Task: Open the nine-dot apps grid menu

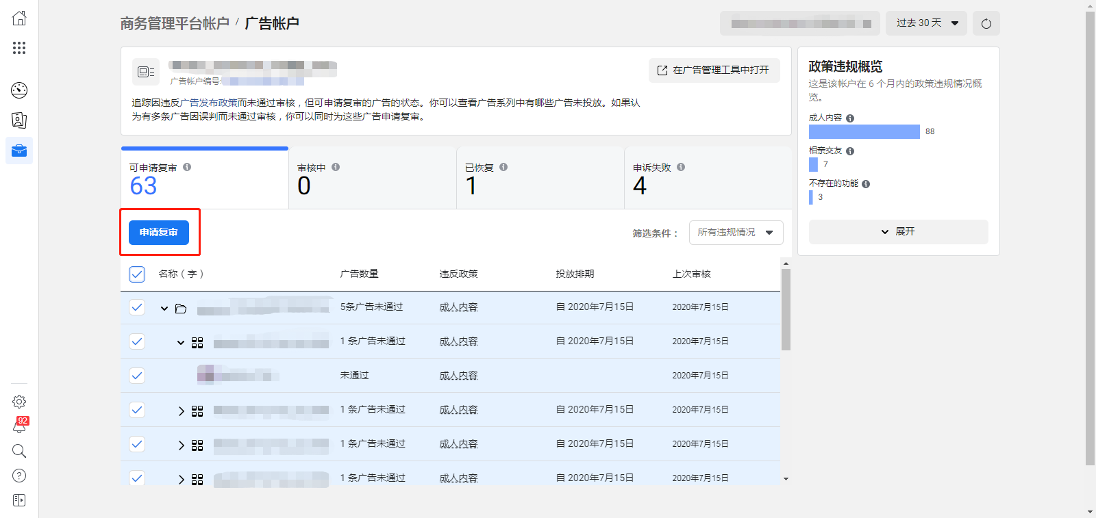Action: (19, 48)
